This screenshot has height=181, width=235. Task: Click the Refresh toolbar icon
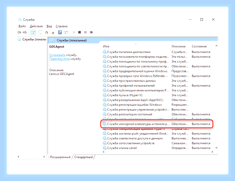(x=47, y=32)
